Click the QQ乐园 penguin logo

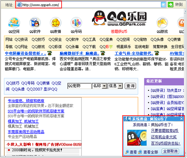tap(119, 18)
